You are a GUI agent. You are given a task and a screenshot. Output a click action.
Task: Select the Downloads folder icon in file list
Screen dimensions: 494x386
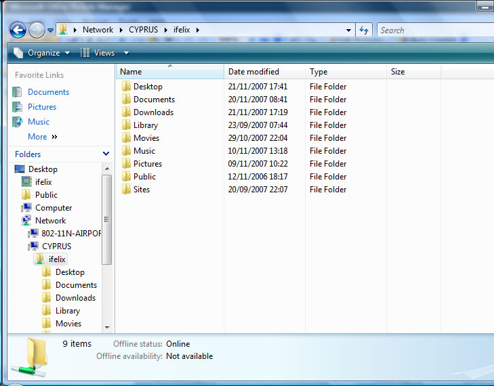[x=126, y=112]
